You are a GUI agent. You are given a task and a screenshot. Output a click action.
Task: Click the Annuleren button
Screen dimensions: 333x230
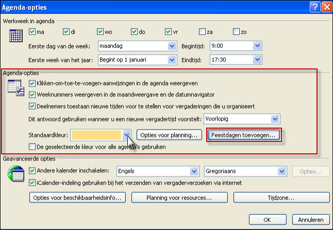pos(311,220)
